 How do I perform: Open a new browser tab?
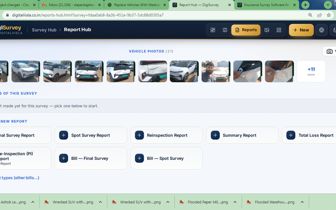click(x=305, y=5)
